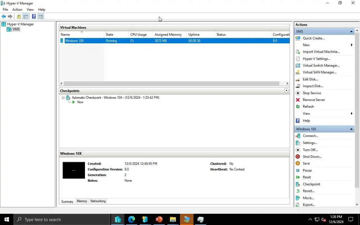The image size is (360, 225).
Task: Select the Hyper-V Manager root node
Action: tap(21, 24)
